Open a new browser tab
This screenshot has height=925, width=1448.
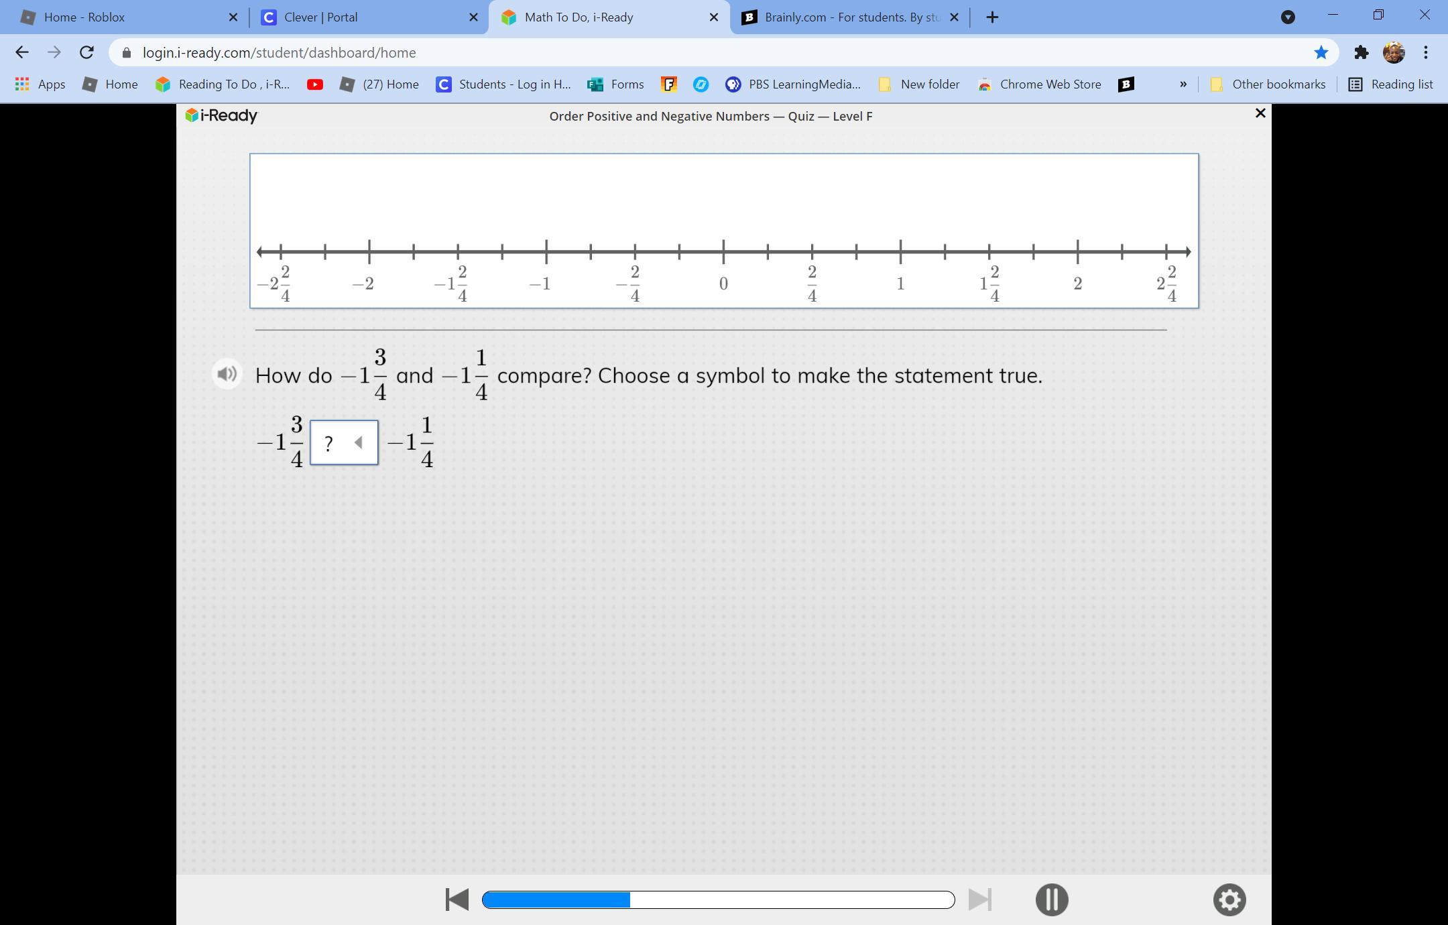pyautogui.click(x=992, y=17)
